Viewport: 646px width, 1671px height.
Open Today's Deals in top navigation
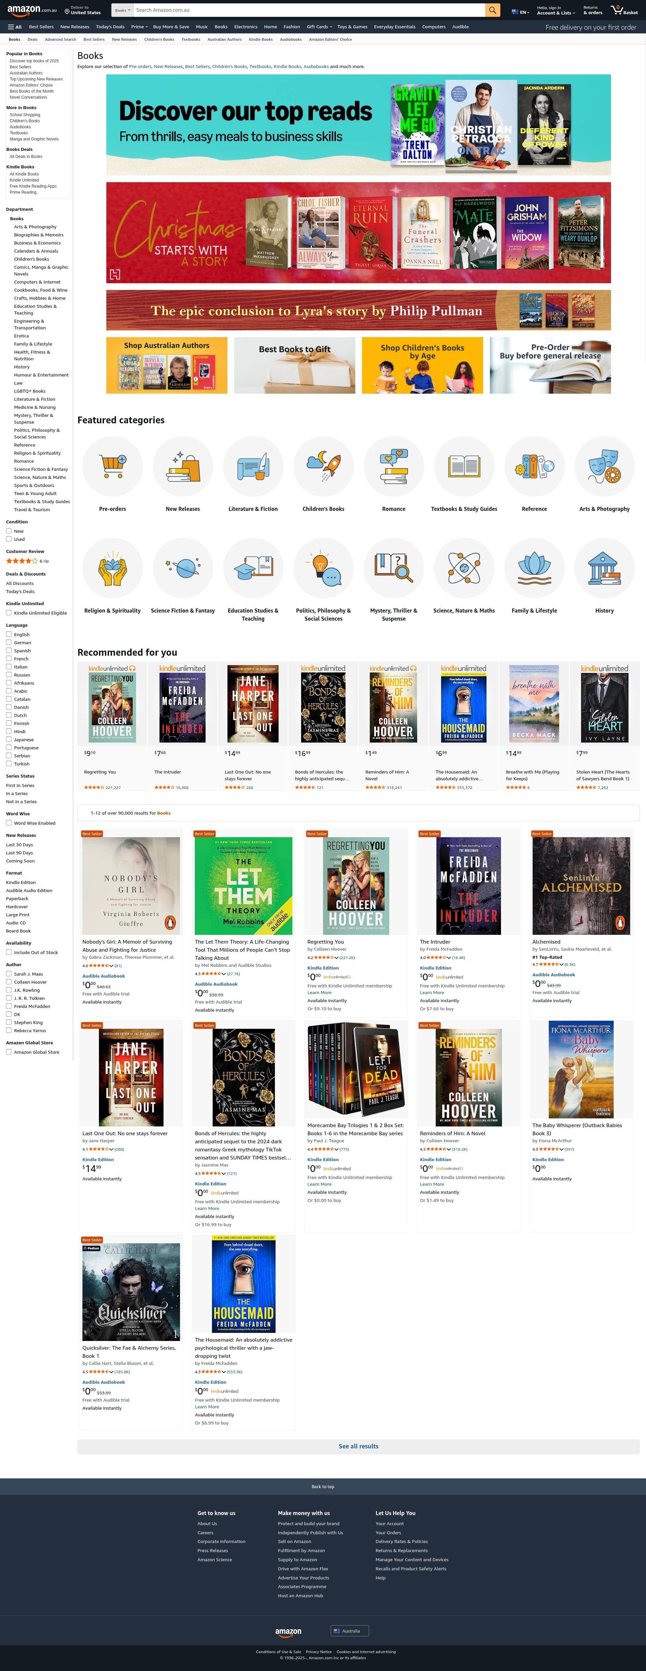(110, 27)
